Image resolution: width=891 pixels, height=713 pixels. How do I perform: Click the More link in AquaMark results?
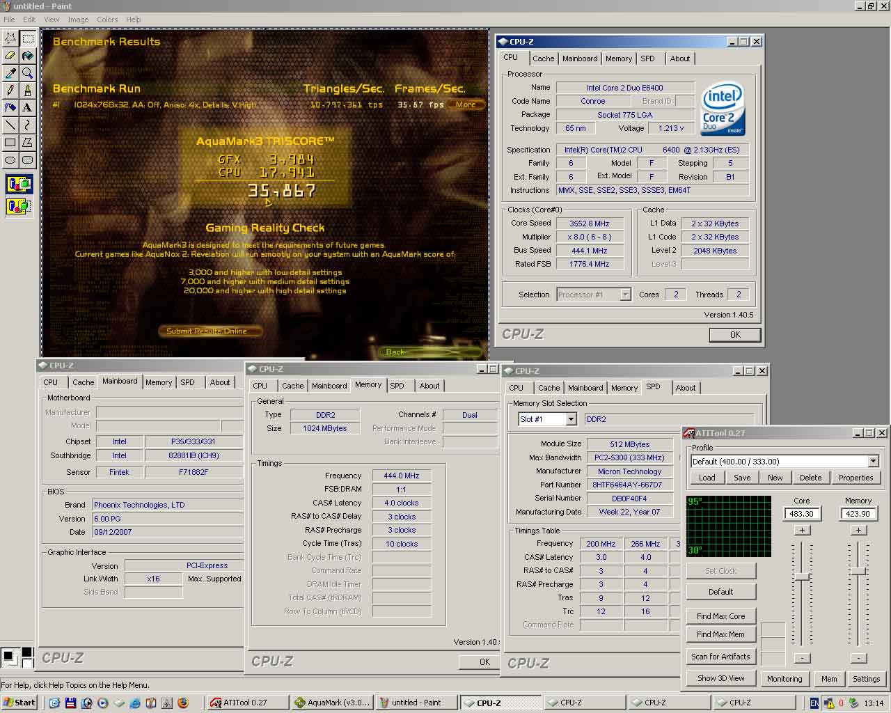[x=466, y=105]
